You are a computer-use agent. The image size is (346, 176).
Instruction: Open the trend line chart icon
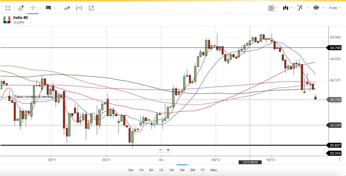(67, 8)
